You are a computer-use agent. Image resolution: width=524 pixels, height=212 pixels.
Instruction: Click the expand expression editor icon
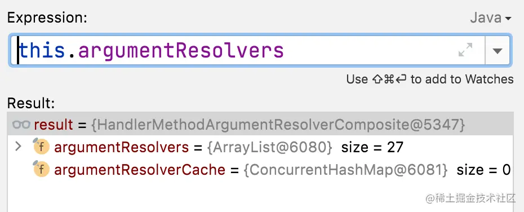[x=465, y=50]
